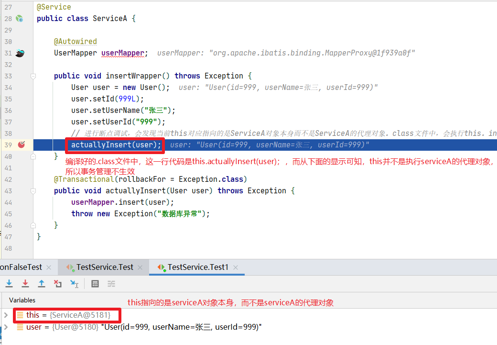The width and height of the screenshot is (497, 345).
Task: Close the TestService.Test tab
Action: [140, 267]
